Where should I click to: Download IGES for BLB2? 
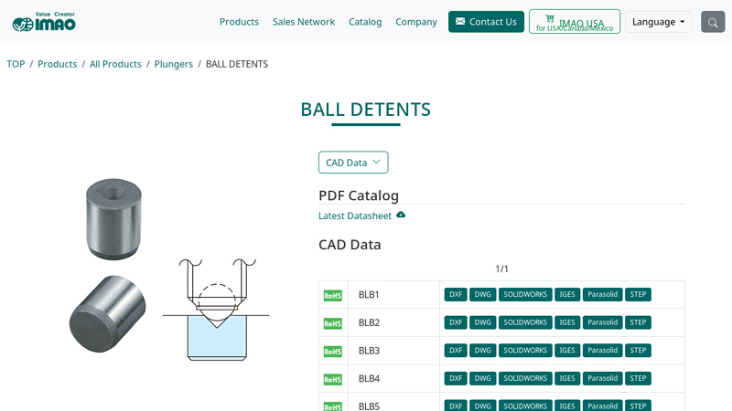point(567,322)
